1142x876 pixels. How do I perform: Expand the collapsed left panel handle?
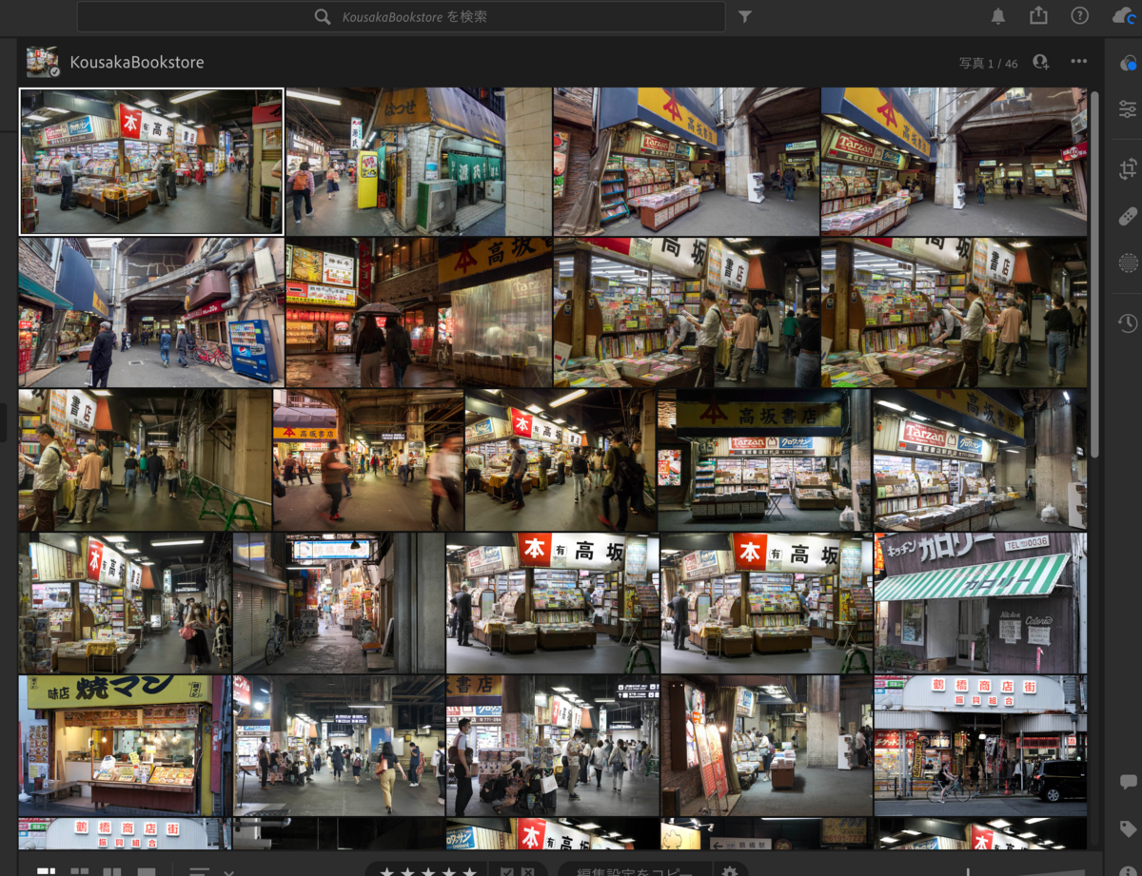coord(3,423)
